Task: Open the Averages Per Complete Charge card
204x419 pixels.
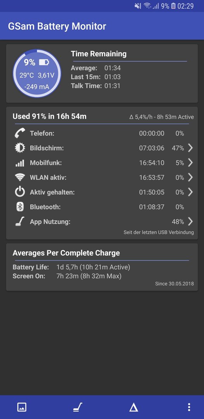Action: tap(102, 267)
